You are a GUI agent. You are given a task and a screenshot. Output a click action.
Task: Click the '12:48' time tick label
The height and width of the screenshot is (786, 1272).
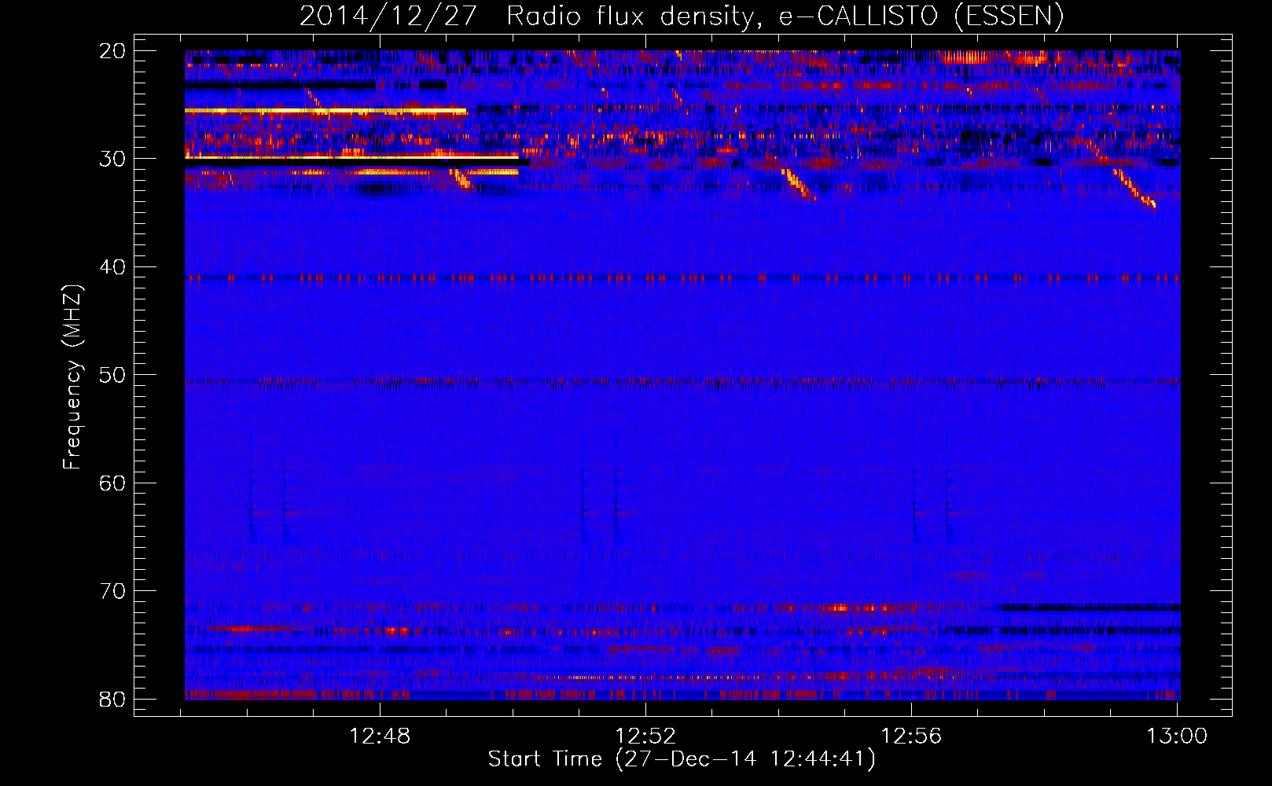click(380, 736)
